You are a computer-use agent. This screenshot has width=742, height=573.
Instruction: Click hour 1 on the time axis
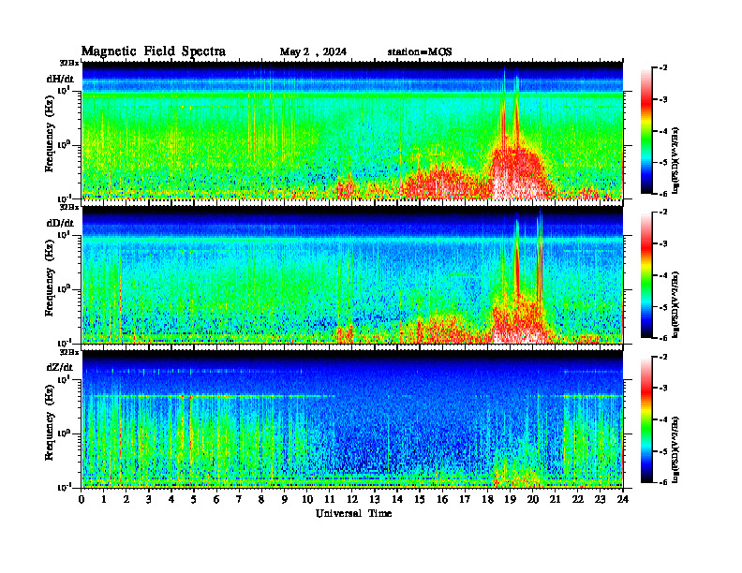click(104, 500)
